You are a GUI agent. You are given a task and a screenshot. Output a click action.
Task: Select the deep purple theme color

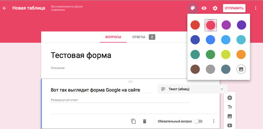(241, 25)
